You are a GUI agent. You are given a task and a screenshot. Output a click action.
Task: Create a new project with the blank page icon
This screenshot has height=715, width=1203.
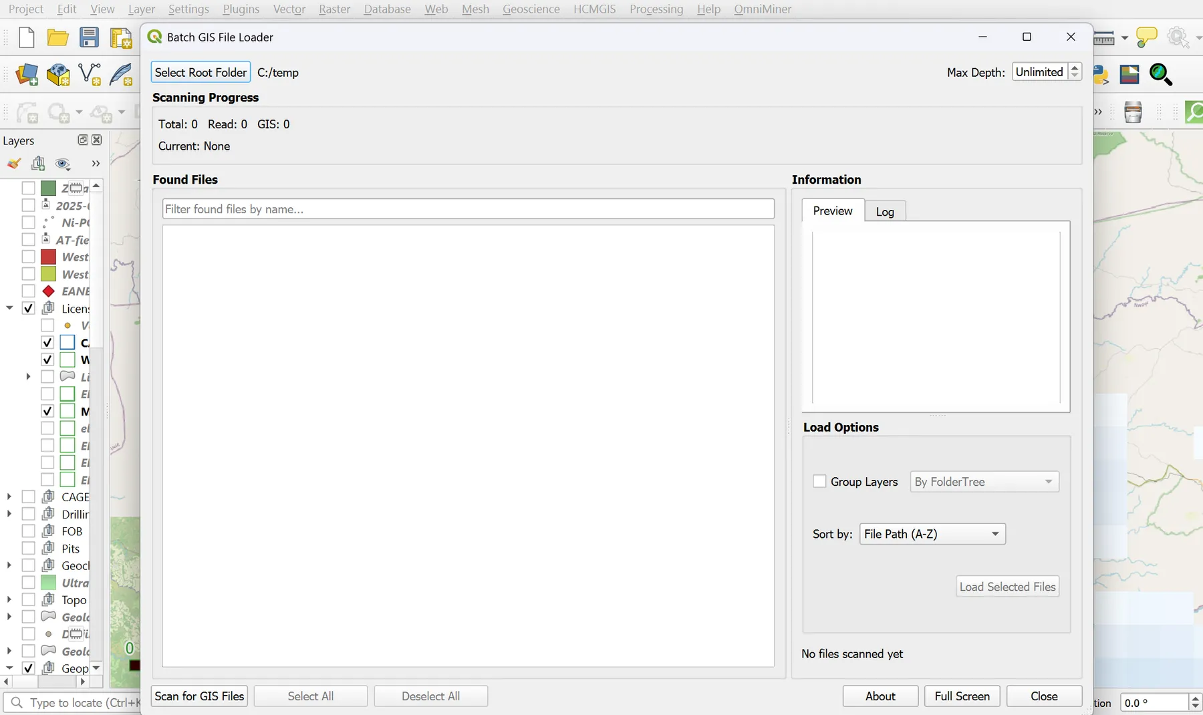tap(26, 37)
